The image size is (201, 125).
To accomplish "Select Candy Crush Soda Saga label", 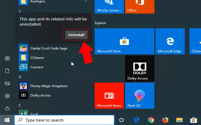I will (x=49, y=48).
